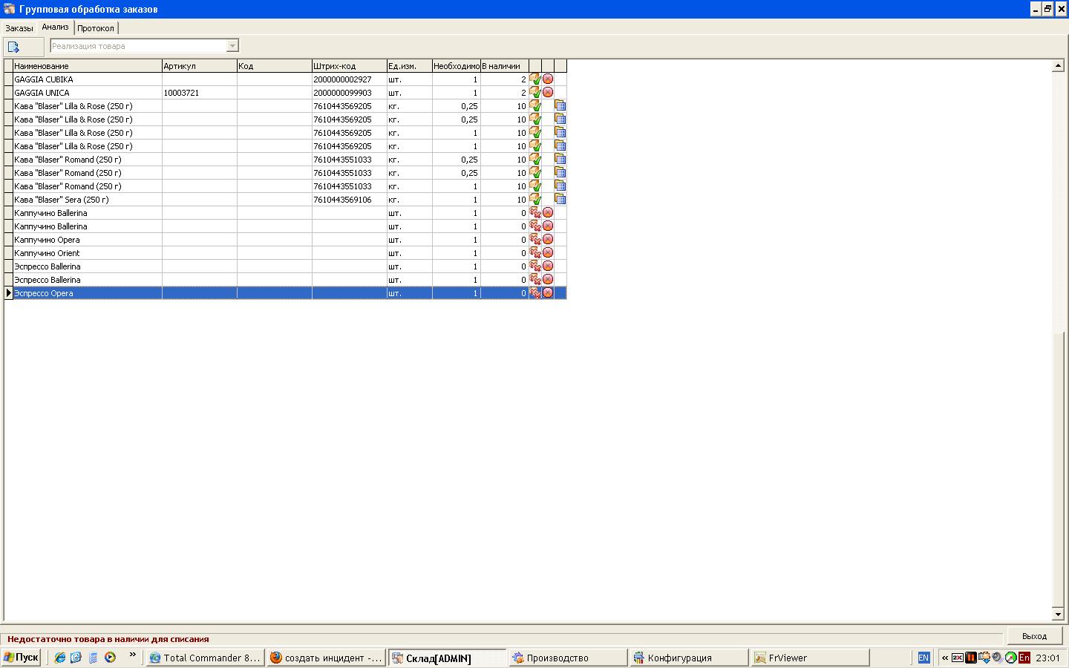The image size is (1069, 668).
Task: Click red cancel icon in selected Эспрессо Opera row
Action: 548,293
